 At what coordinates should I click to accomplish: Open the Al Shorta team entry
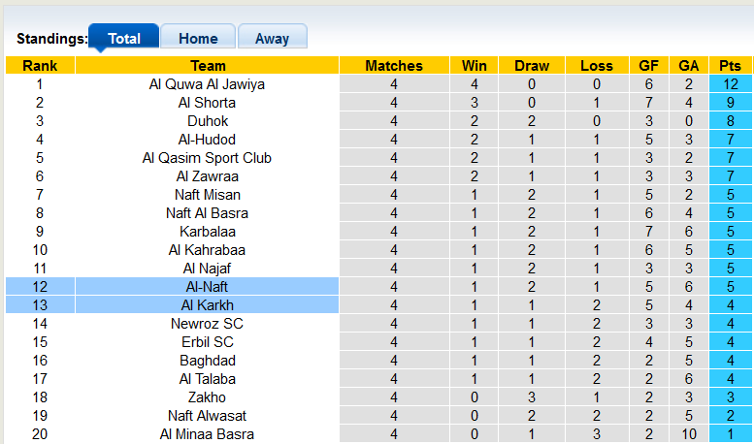point(207,103)
